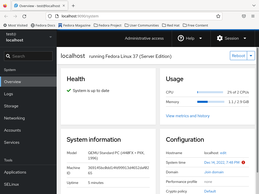The image size is (259, 194).
Task: Open Networking page in sidebar
Action: 28,118
